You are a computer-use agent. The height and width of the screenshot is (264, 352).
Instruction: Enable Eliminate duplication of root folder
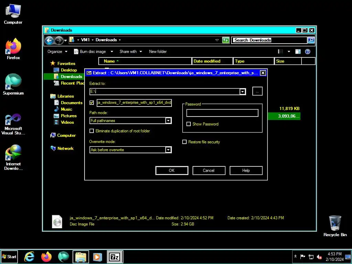[x=119, y=131]
